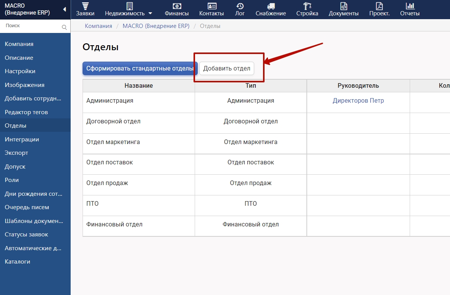
Task: Open the Заявки funnel icon
Action: pos(85,6)
